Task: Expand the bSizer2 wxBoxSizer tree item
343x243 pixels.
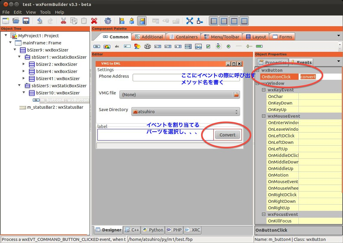Action: click(24, 64)
